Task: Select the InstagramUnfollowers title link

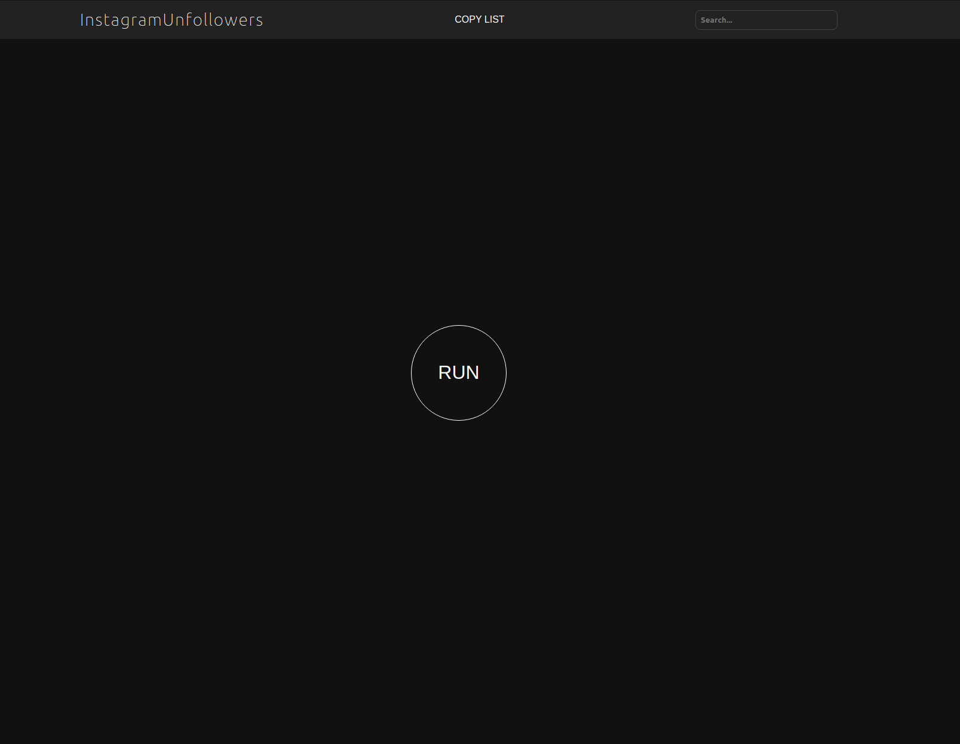Action: pyautogui.click(x=171, y=20)
